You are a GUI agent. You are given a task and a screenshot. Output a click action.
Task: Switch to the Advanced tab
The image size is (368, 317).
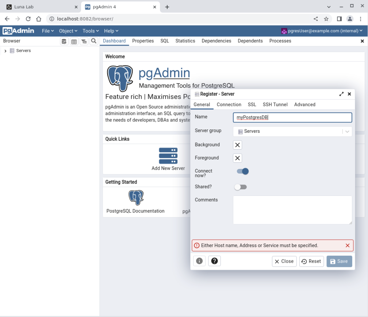click(304, 105)
